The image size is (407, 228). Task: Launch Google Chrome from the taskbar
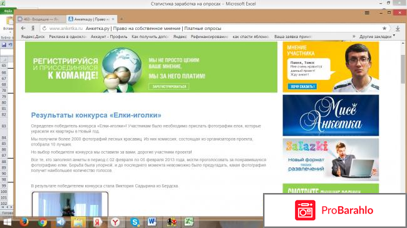click(43, 222)
